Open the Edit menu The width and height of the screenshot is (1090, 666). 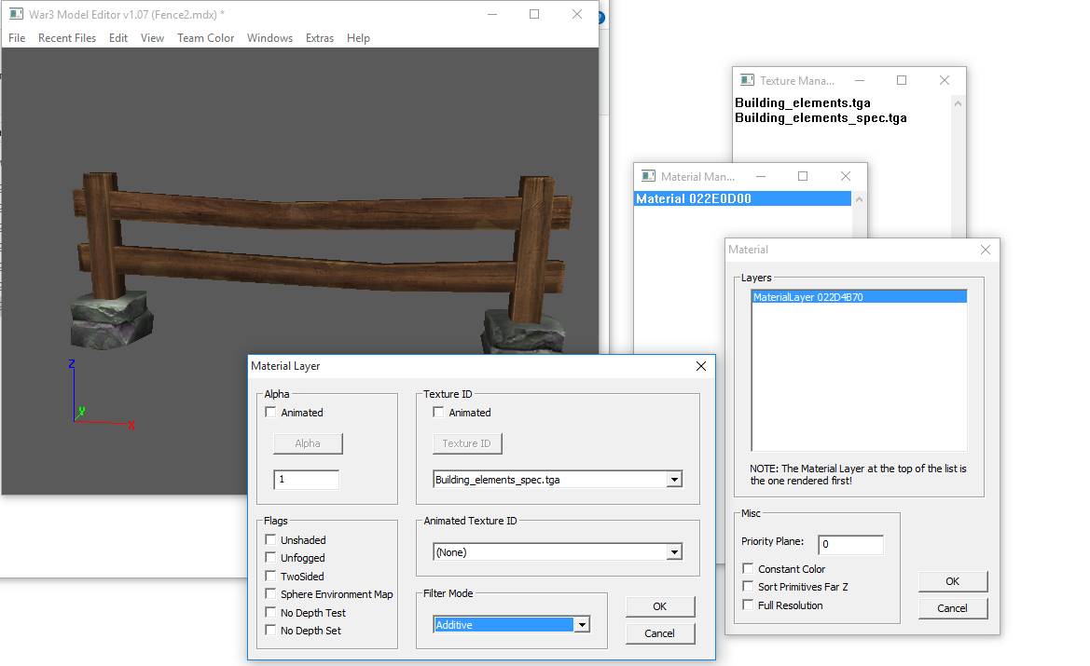[118, 37]
